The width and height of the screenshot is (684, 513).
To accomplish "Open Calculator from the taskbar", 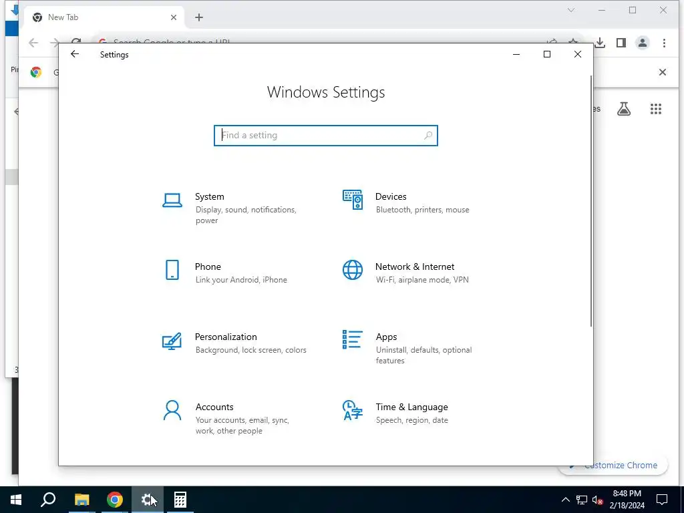I will [180, 500].
